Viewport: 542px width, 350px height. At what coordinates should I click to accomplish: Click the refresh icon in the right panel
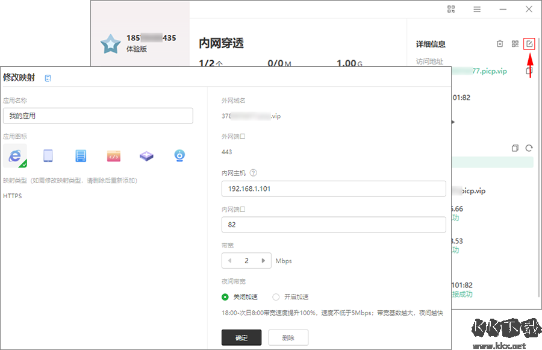[529, 148]
